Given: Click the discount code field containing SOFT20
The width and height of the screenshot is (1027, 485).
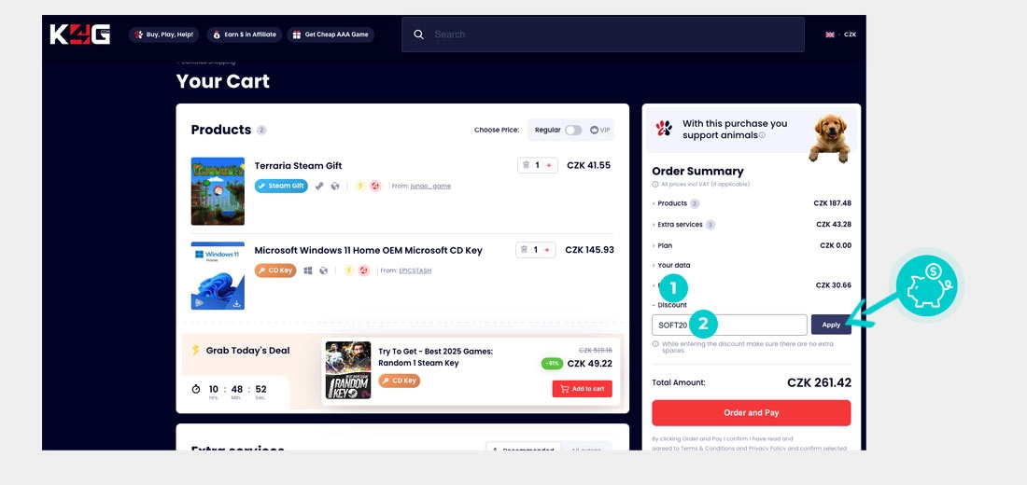Looking at the screenshot, I should (x=729, y=325).
